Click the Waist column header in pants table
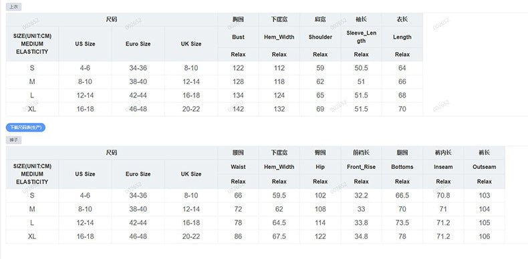The width and height of the screenshot is (528, 259). click(x=238, y=167)
